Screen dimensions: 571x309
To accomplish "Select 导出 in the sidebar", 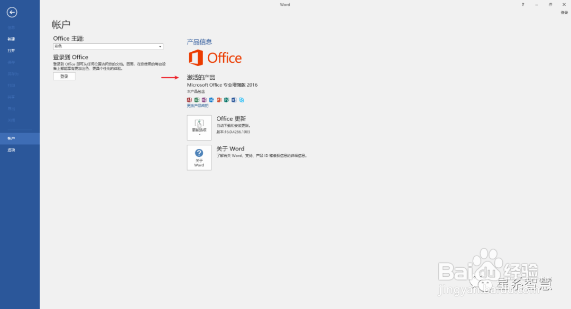I will point(11,109).
